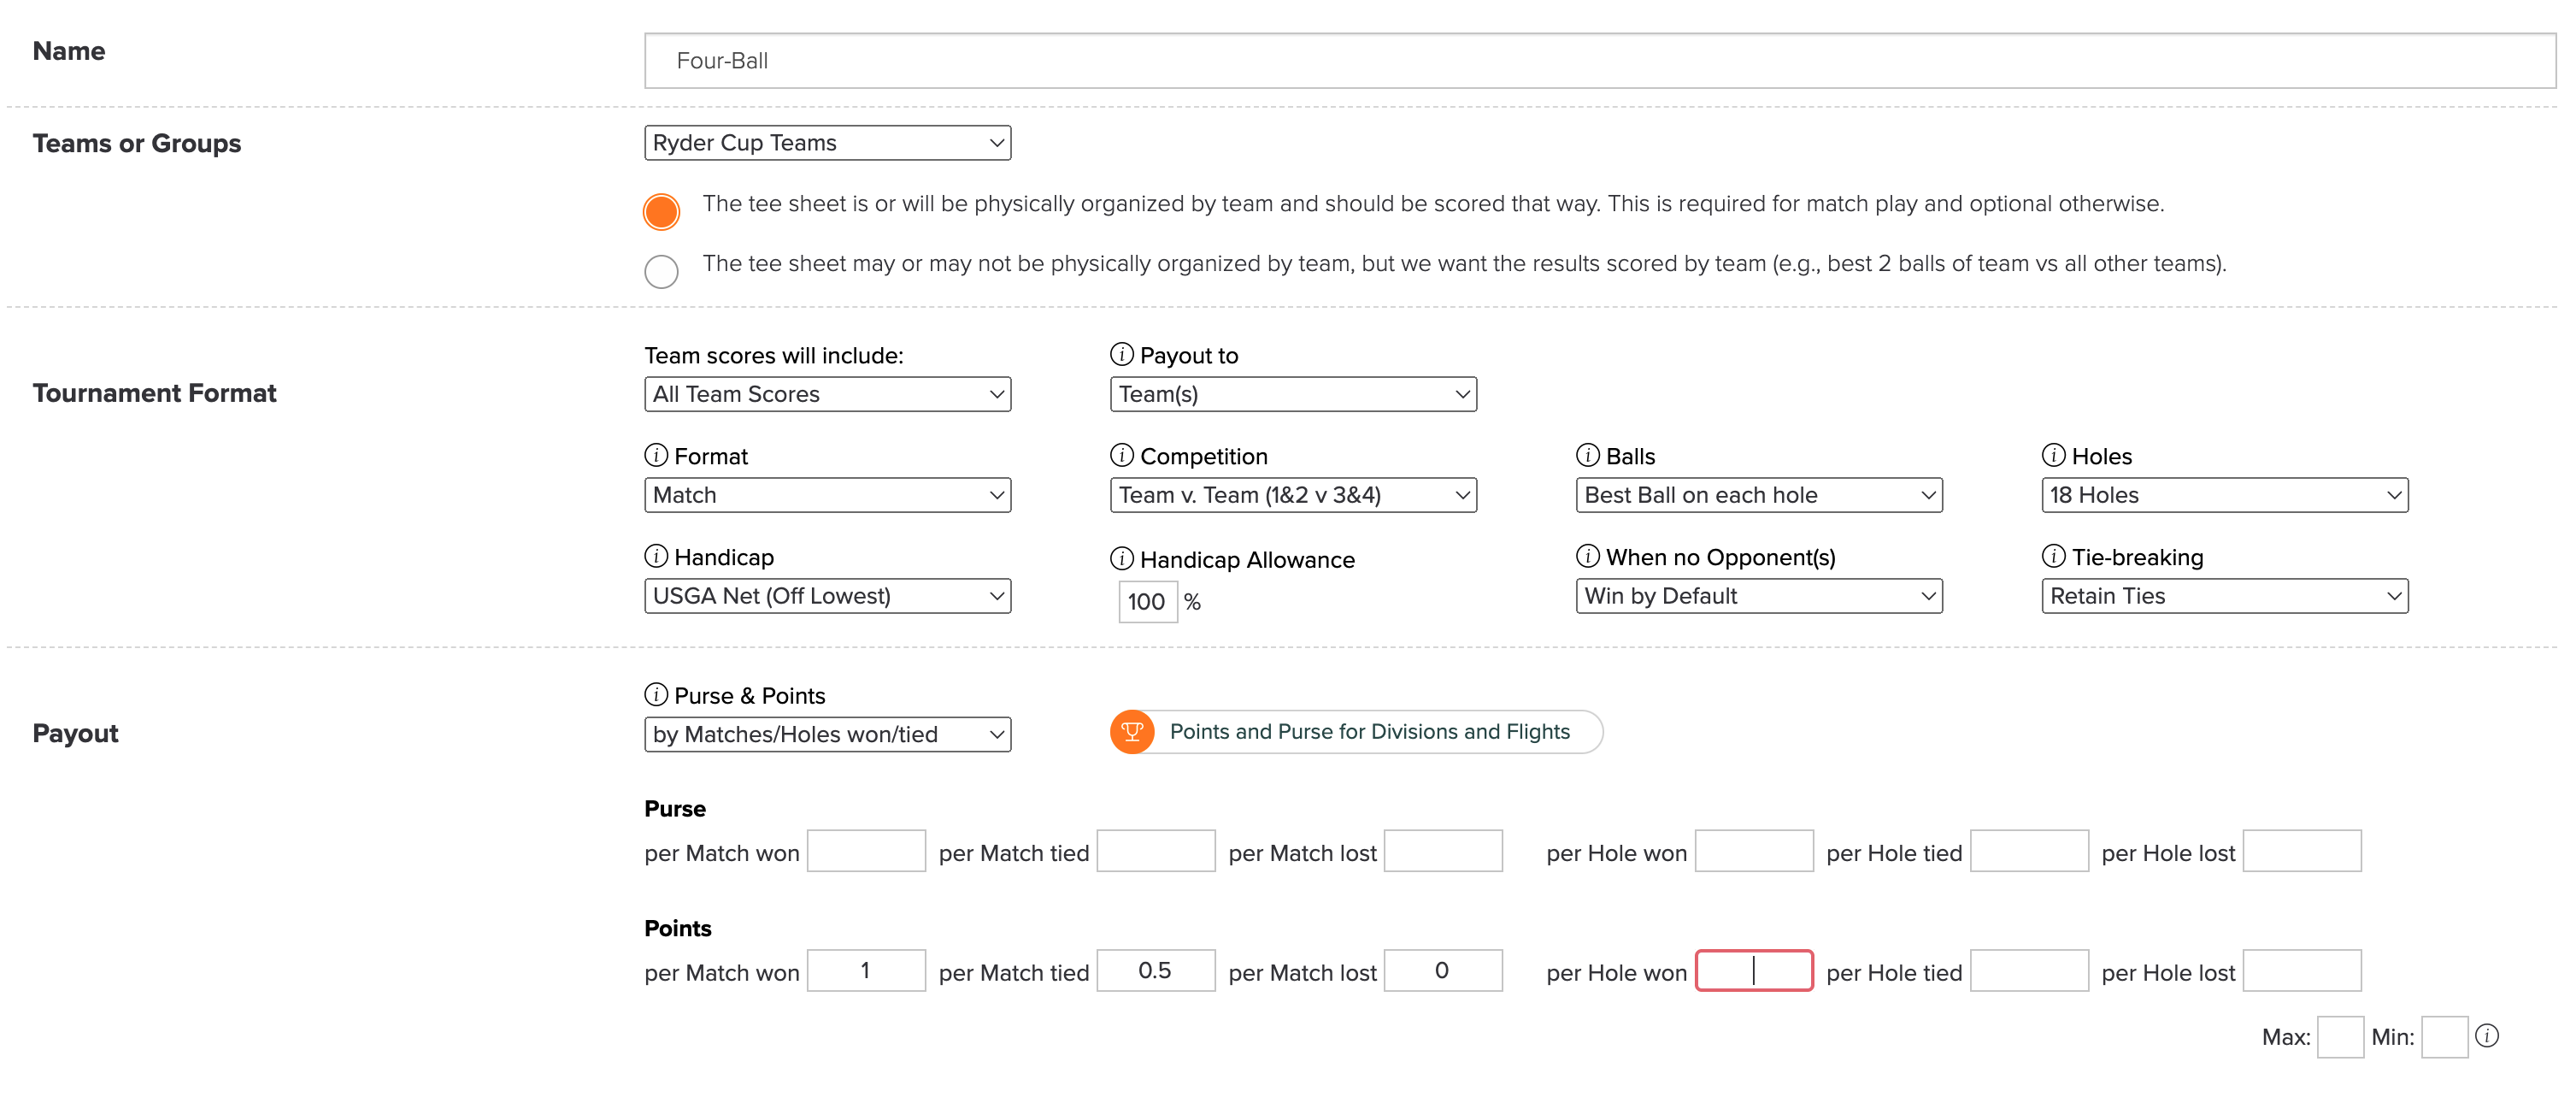Click Purse per Hole lost field
Image resolution: width=2576 pixels, height=1103 pixels.
(x=2302, y=851)
